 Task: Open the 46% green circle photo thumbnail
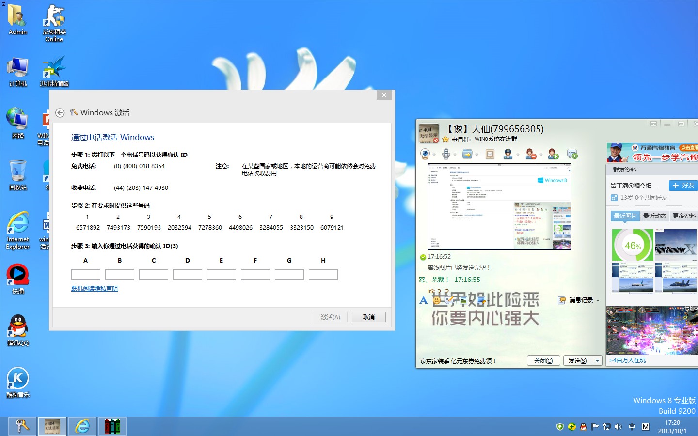click(633, 245)
